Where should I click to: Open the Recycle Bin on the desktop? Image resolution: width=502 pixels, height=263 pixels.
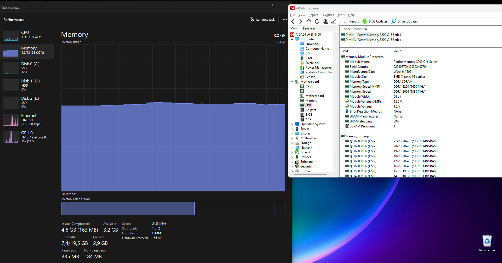coord(487,243)
